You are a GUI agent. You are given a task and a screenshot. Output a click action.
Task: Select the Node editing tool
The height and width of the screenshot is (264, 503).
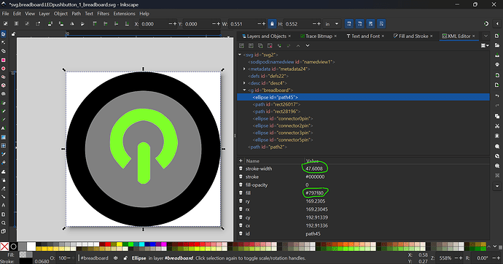pyautogui.click(x=4, y=43)
